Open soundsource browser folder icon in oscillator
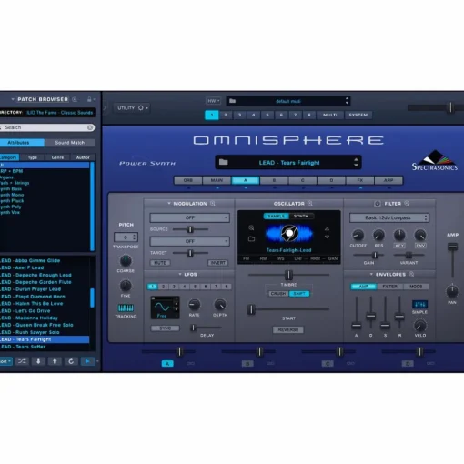 [x=251, y=239]
